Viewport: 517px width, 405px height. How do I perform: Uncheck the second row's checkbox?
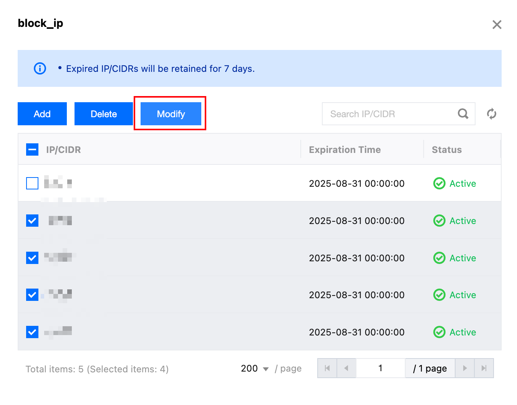tap(32, 221)
